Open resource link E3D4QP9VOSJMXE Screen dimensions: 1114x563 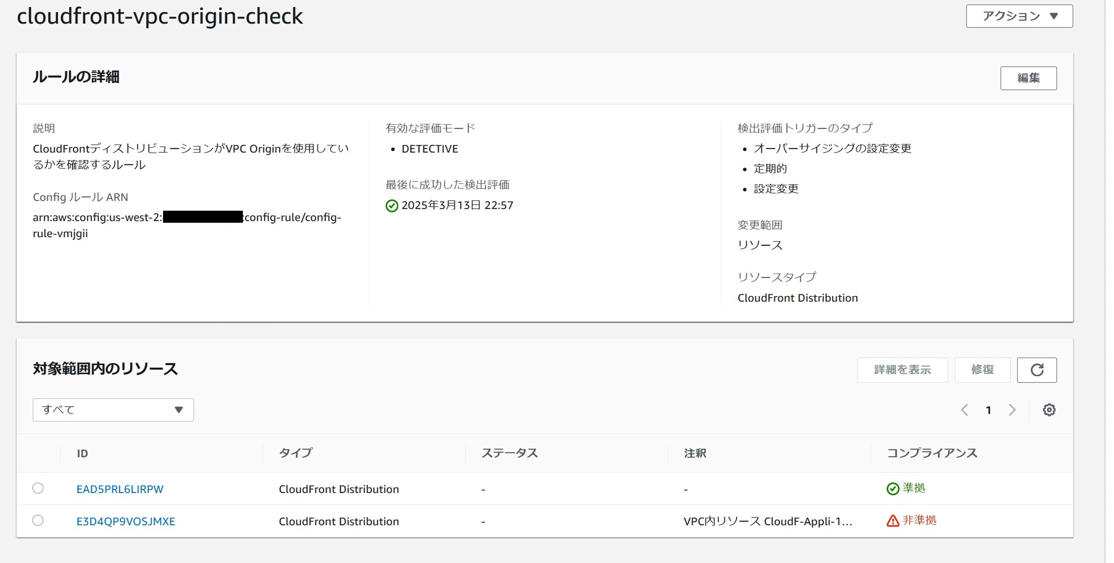pyautogui.click(x=126, y=521)
